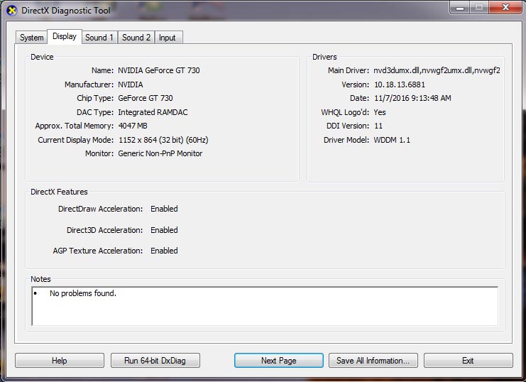The image size is (526, 382).
Task: Click DirectDraw Acceleration 'Enabled' value
Action: coord(164,209)
